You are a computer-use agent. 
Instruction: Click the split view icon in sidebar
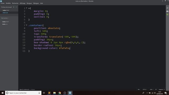(x=16, y=7)
